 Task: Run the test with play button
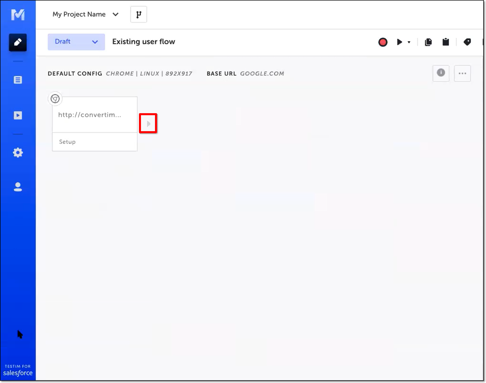pyautogui.click(x=399, y=42)
